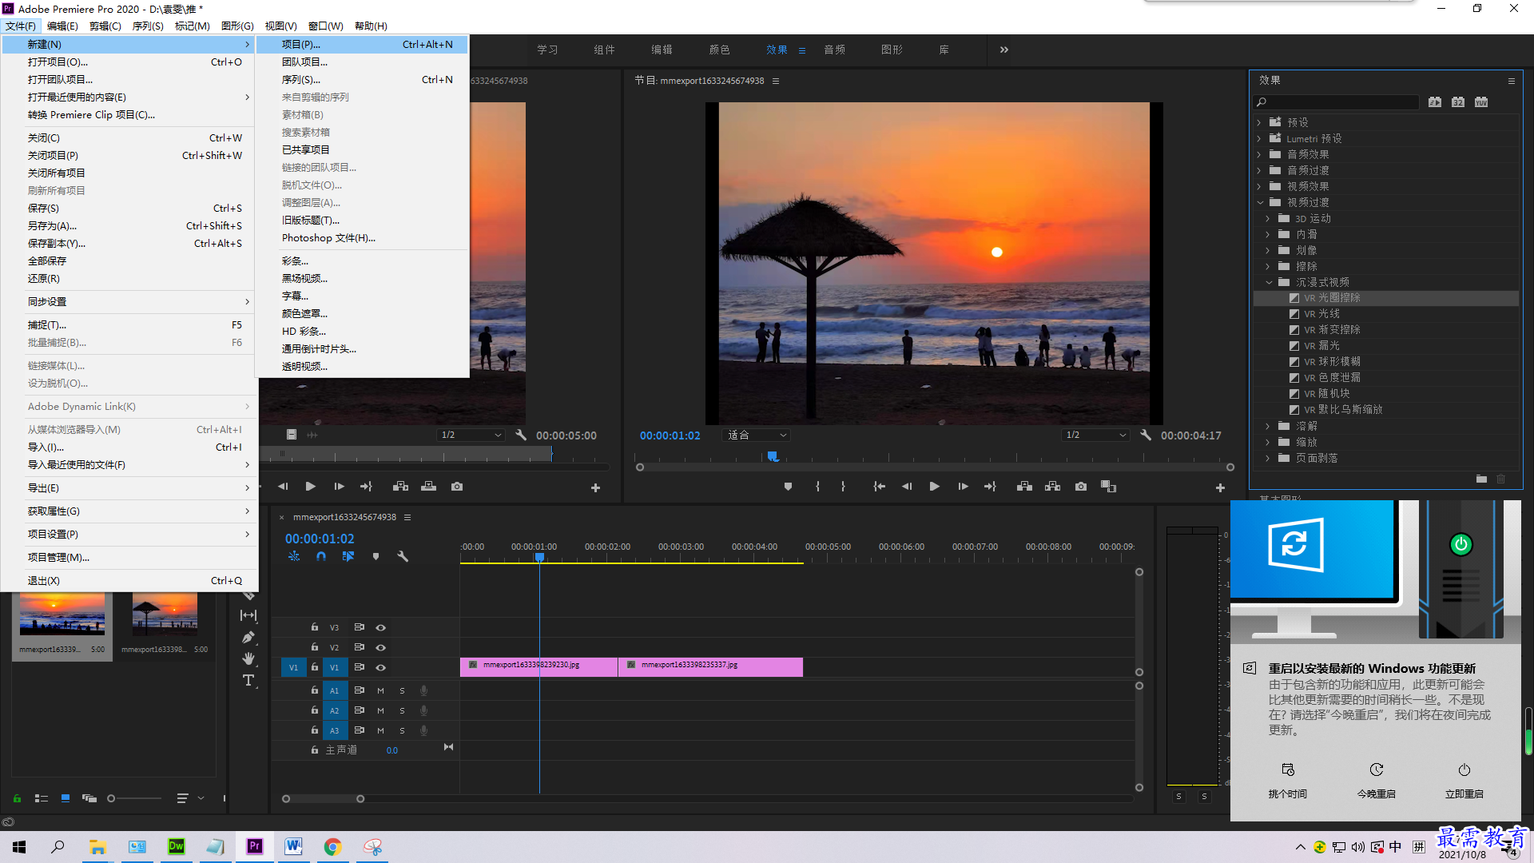The width and height of the screenshot is (1534, 863).
Task: Expand the 预设 effects folder
Action: coord(1259,123)
